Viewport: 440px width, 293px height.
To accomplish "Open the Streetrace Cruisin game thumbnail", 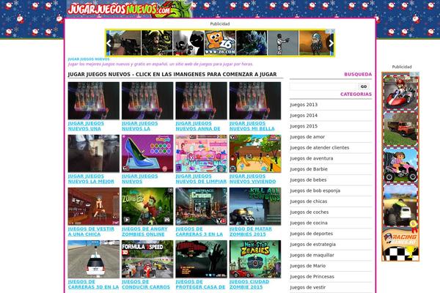I will click(x=201, y=207).
